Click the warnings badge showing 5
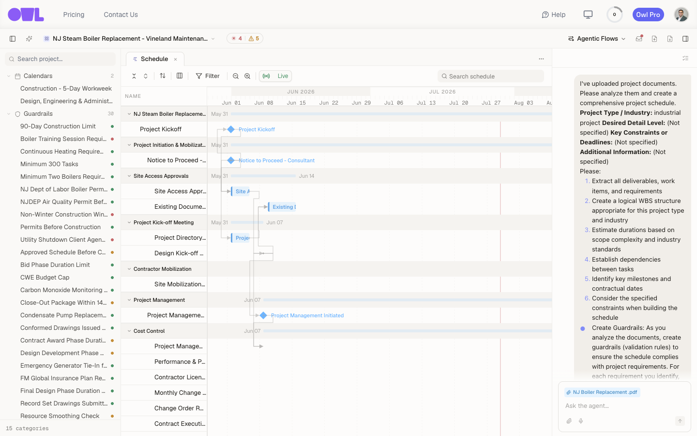This screenshot has width=697, height=436. 254,39
